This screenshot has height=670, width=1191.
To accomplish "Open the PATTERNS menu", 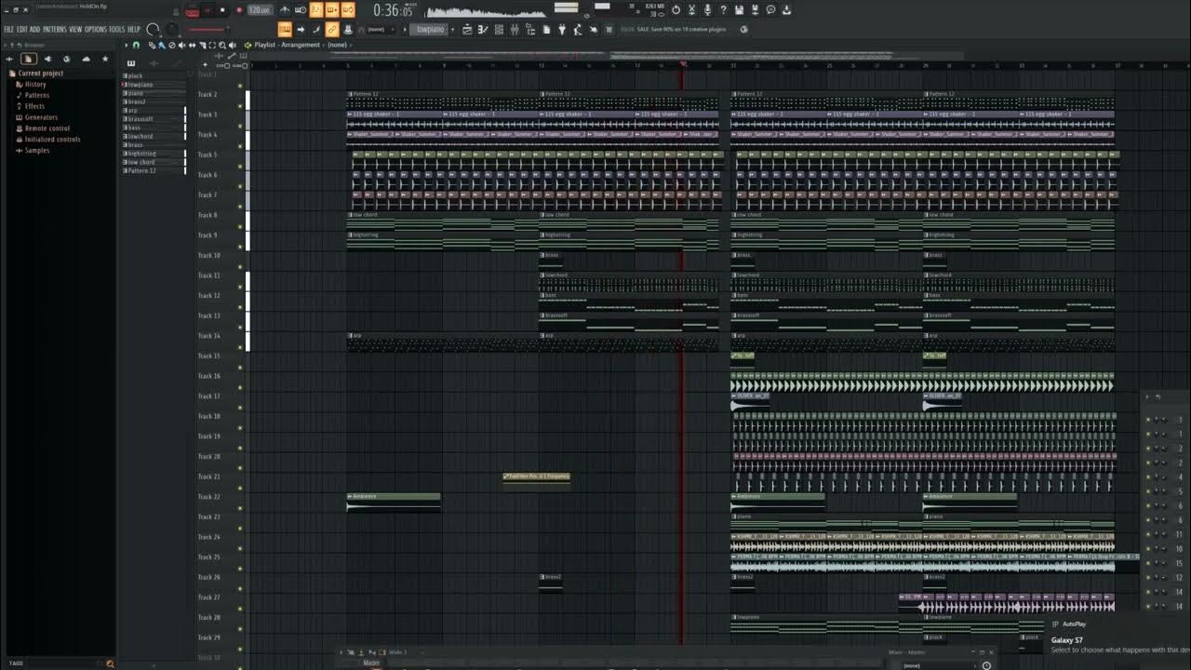I will coord(55,29).
